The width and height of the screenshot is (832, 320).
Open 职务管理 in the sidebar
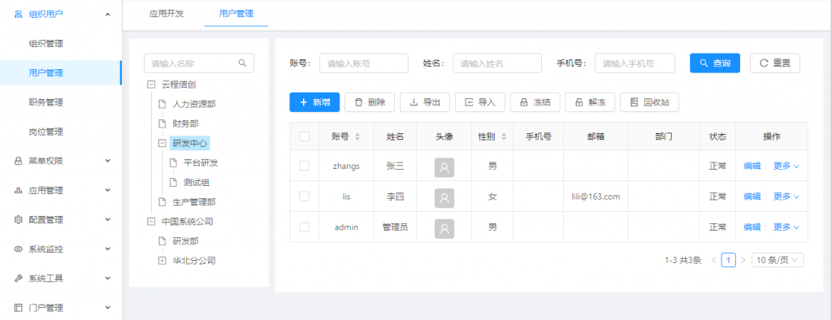46,102
